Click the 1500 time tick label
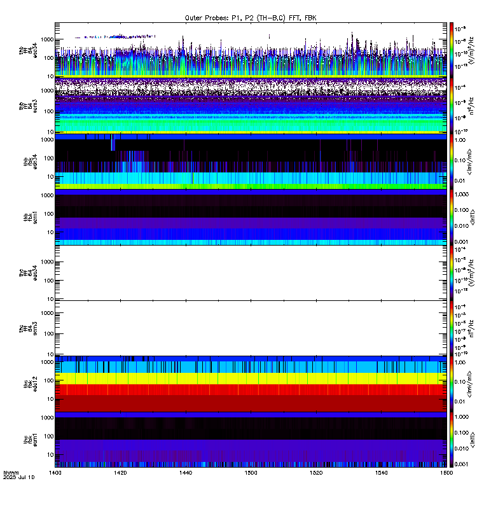The width and height of the screenshot is (477, 509). pyautogui.click(x=251, y=473)
